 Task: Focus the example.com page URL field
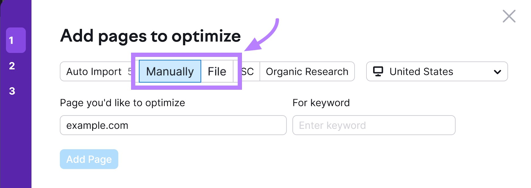click(173, 125)
